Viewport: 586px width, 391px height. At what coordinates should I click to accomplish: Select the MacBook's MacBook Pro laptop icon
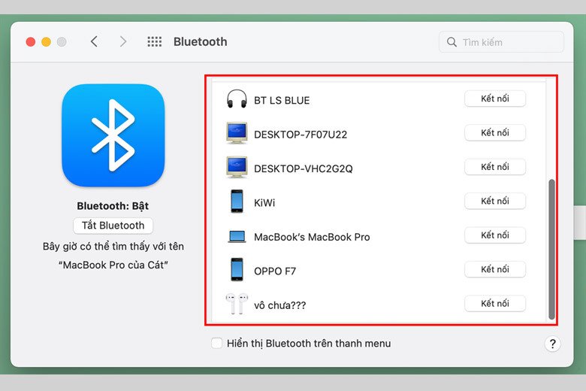tap(237, 236)
